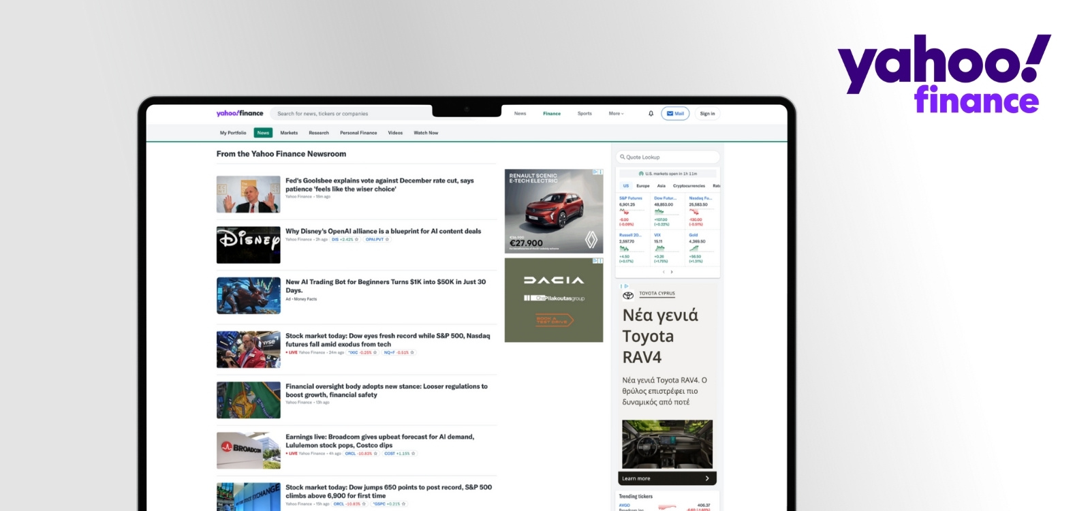Open the notifications bell icon
1090x511 pixels.
[651, 114]
